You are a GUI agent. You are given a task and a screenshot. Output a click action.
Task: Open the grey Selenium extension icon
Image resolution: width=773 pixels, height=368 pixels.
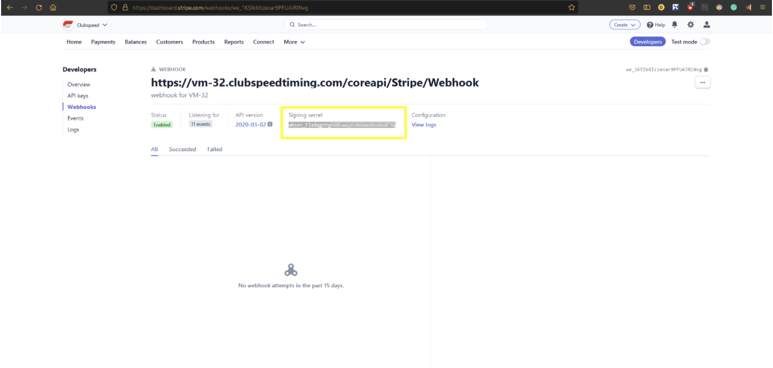tap(704, 8)
